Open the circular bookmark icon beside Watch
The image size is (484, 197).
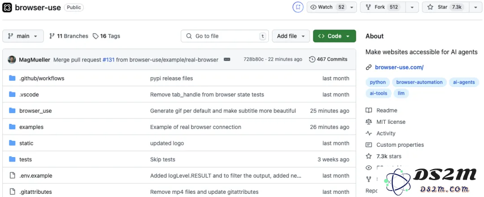coord(298,7)
